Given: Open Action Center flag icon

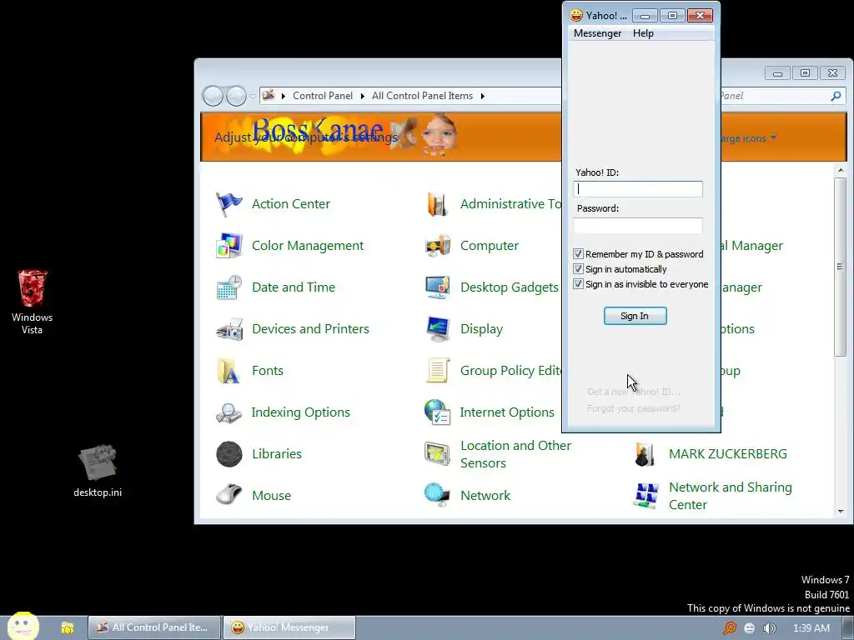Looking at the screenshot, I should [229, 204].
